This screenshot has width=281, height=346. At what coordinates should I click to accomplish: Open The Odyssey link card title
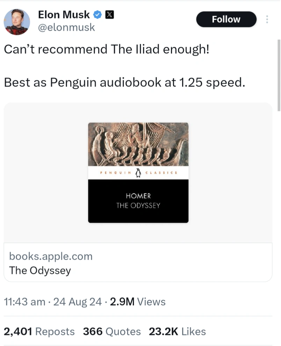tap(40, 270)
